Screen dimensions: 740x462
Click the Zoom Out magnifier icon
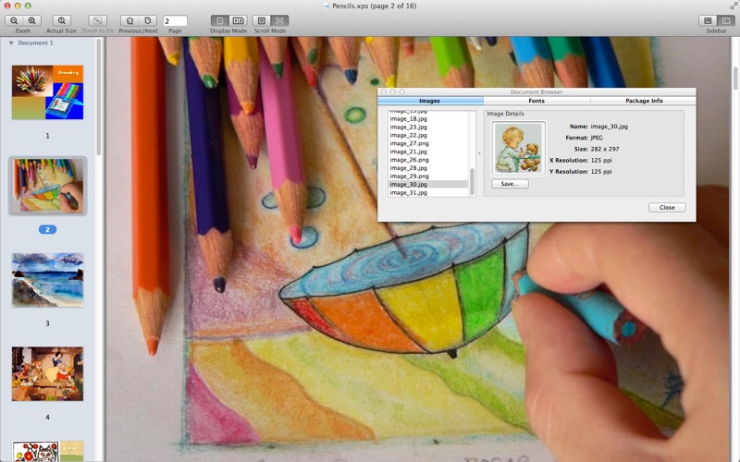coord(14,20)
